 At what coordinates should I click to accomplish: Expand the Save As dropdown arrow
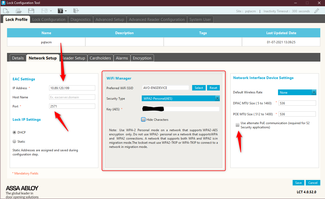51,11
